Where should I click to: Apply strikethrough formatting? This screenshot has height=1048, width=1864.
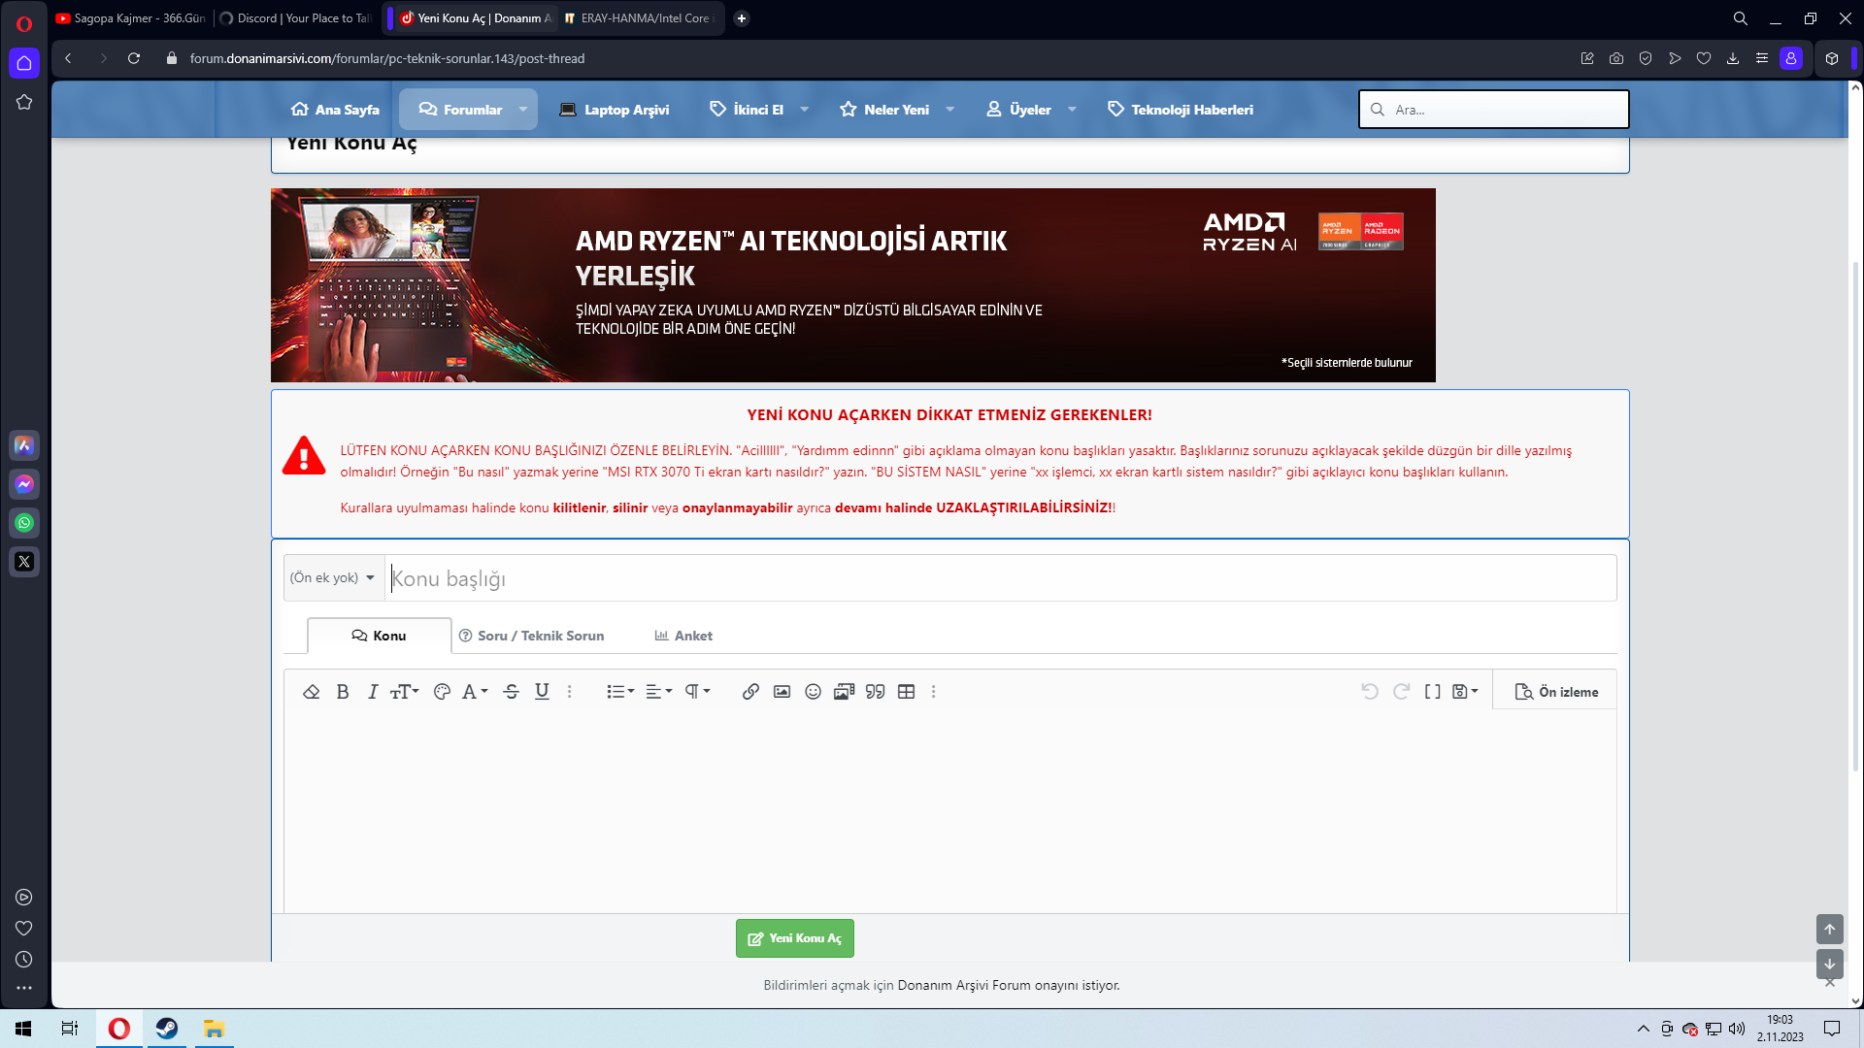(x=512, y=692)
